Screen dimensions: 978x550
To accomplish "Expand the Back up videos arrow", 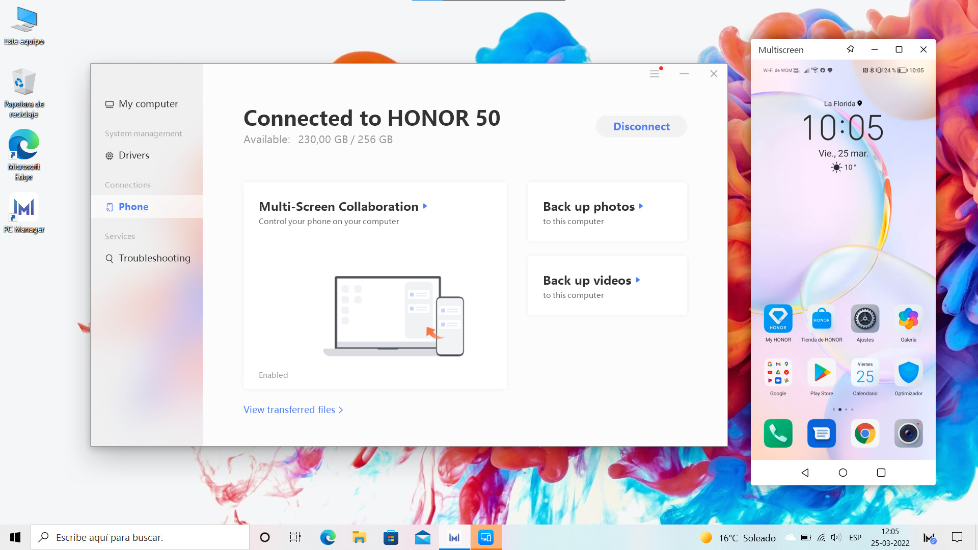I will [637, 280].
